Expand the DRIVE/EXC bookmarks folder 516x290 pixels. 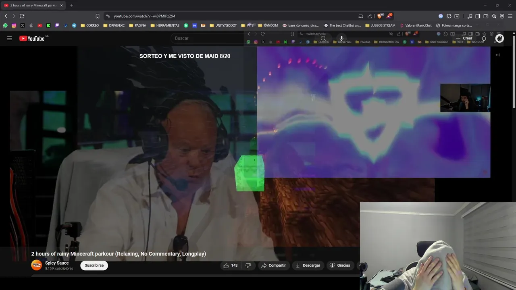[114, 25]
